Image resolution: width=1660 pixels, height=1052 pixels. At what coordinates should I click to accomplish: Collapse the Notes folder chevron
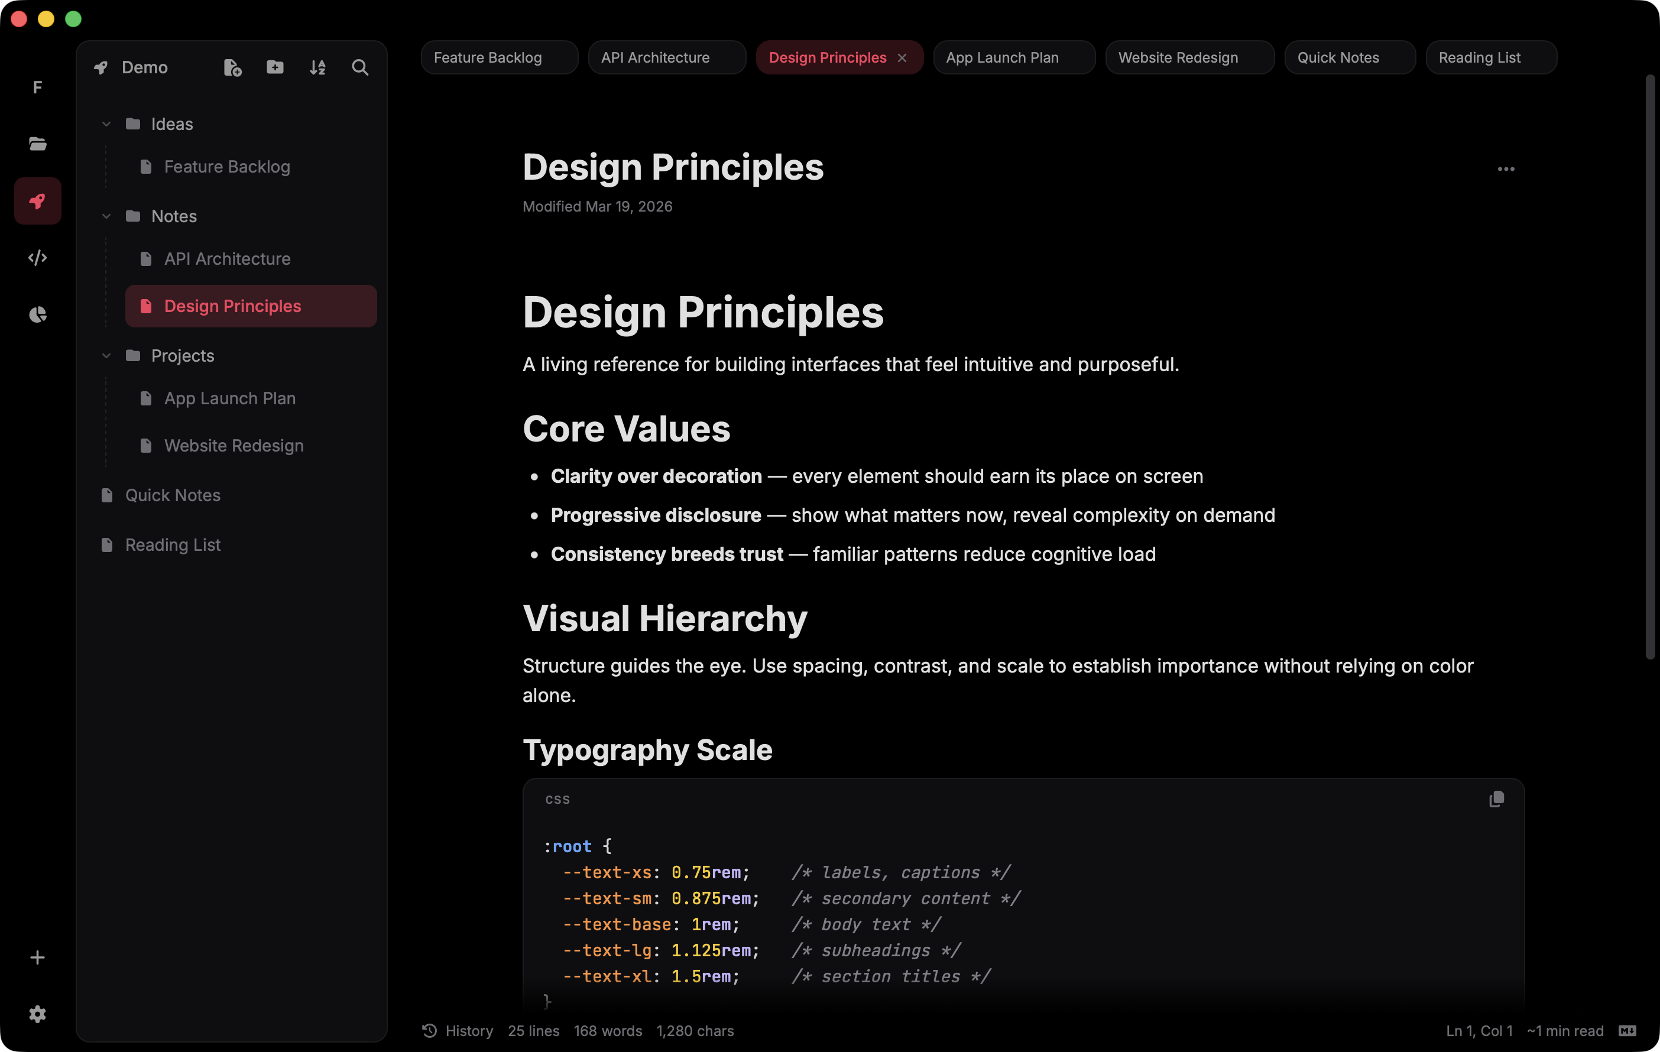click(x=106, y=216)
